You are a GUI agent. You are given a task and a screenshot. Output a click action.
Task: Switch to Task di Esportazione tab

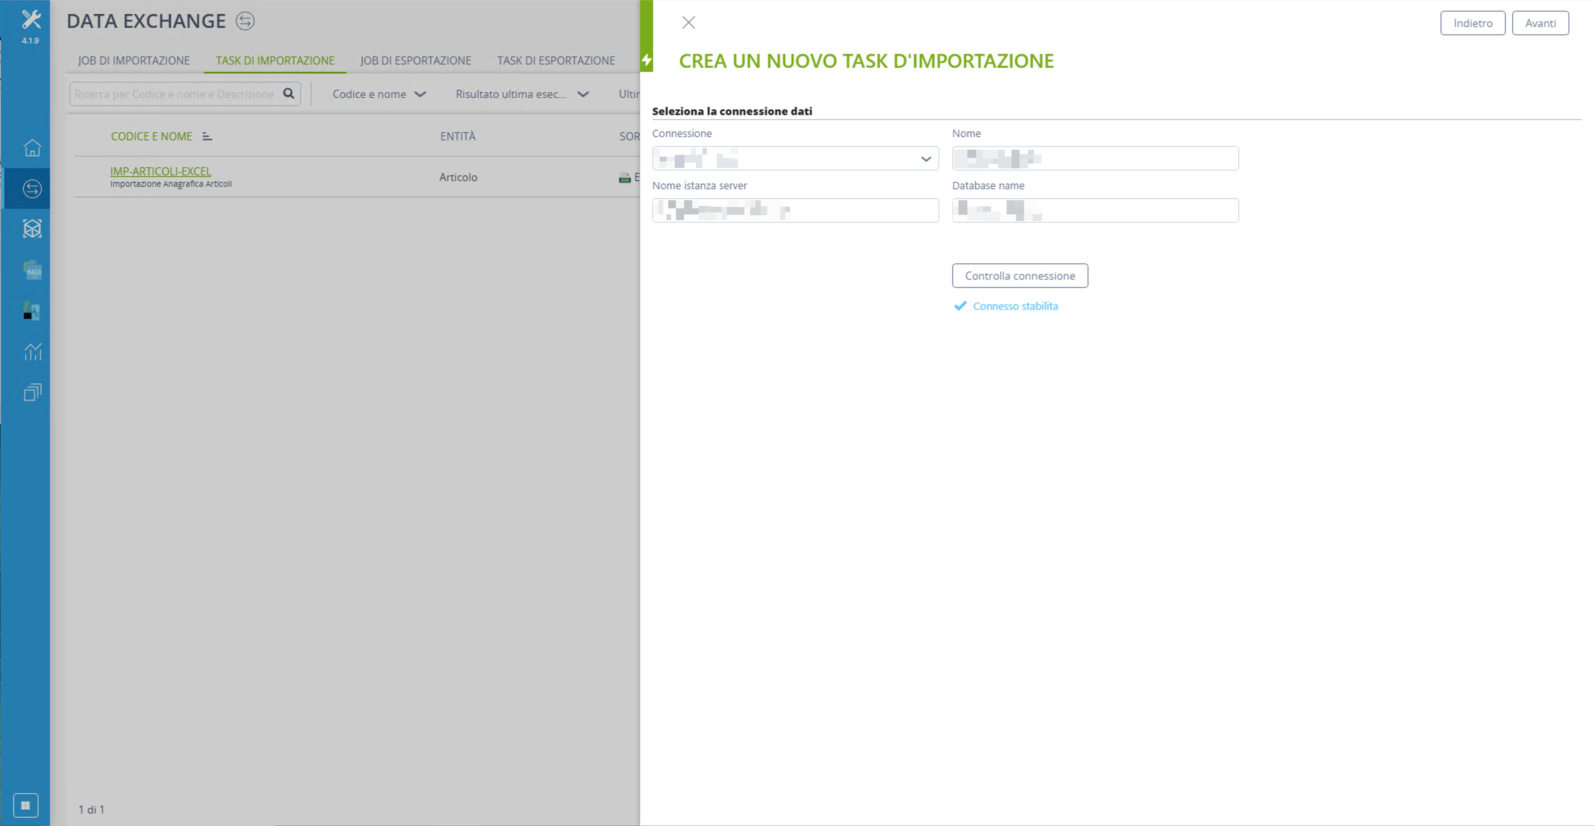(556, 60)
